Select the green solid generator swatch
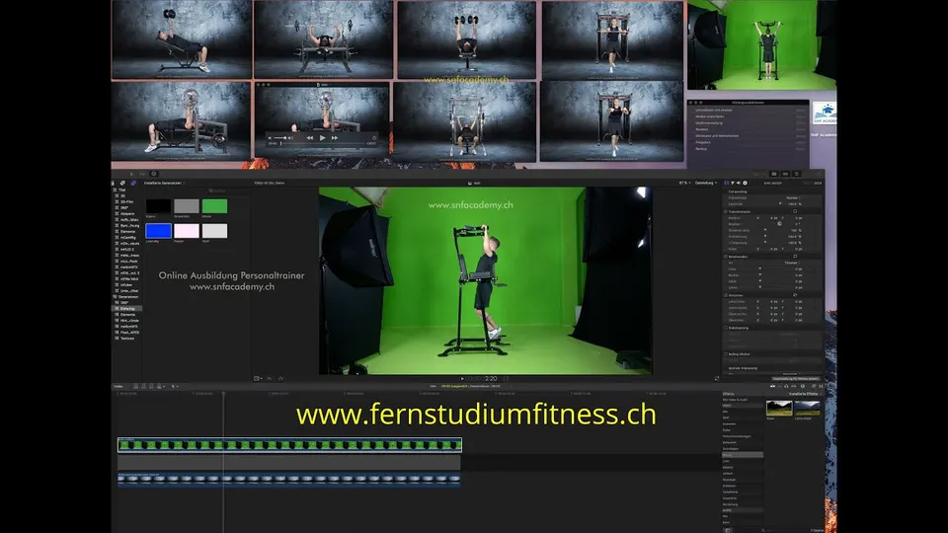Viewport: 948px width, 533px height. (214, 206)
